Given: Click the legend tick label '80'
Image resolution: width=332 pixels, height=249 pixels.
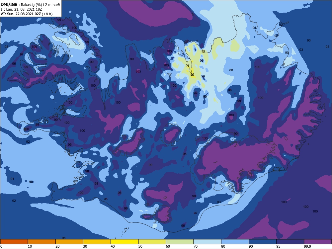Looking at the screenshot, I should [223, 246].
